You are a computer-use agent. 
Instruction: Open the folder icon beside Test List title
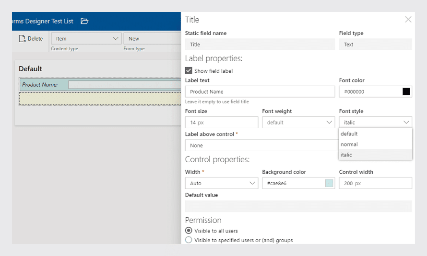[84, 21]
